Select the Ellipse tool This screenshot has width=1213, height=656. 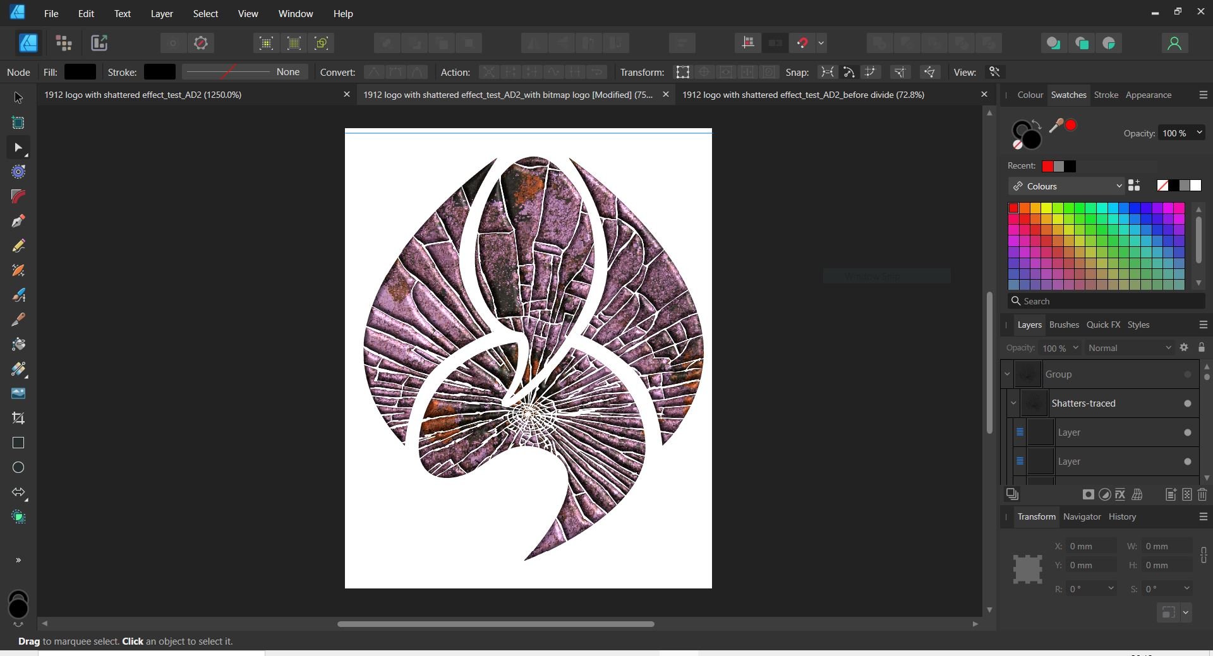[x=18, y=467]
